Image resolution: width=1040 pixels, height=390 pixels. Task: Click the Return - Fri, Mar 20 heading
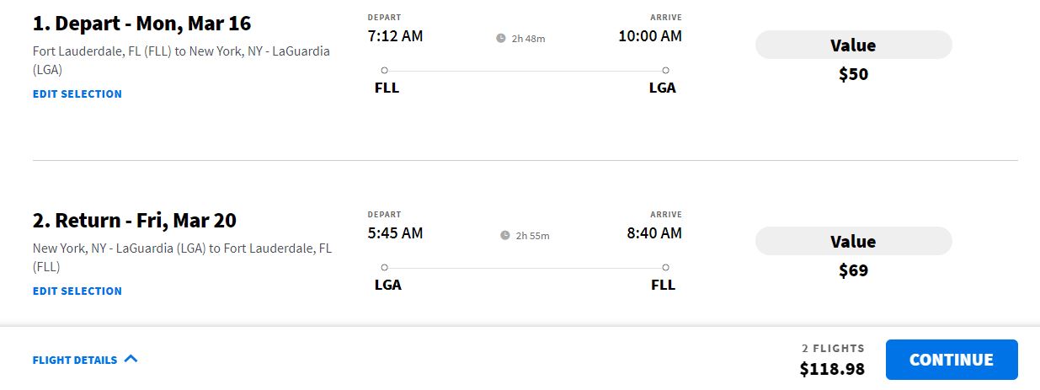(134, 221)
